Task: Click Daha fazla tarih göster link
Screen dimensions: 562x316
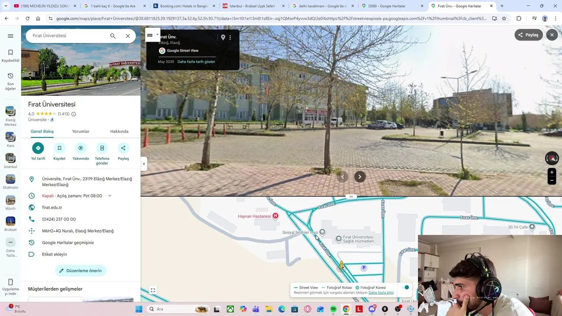Action: (x=196, y=62)
